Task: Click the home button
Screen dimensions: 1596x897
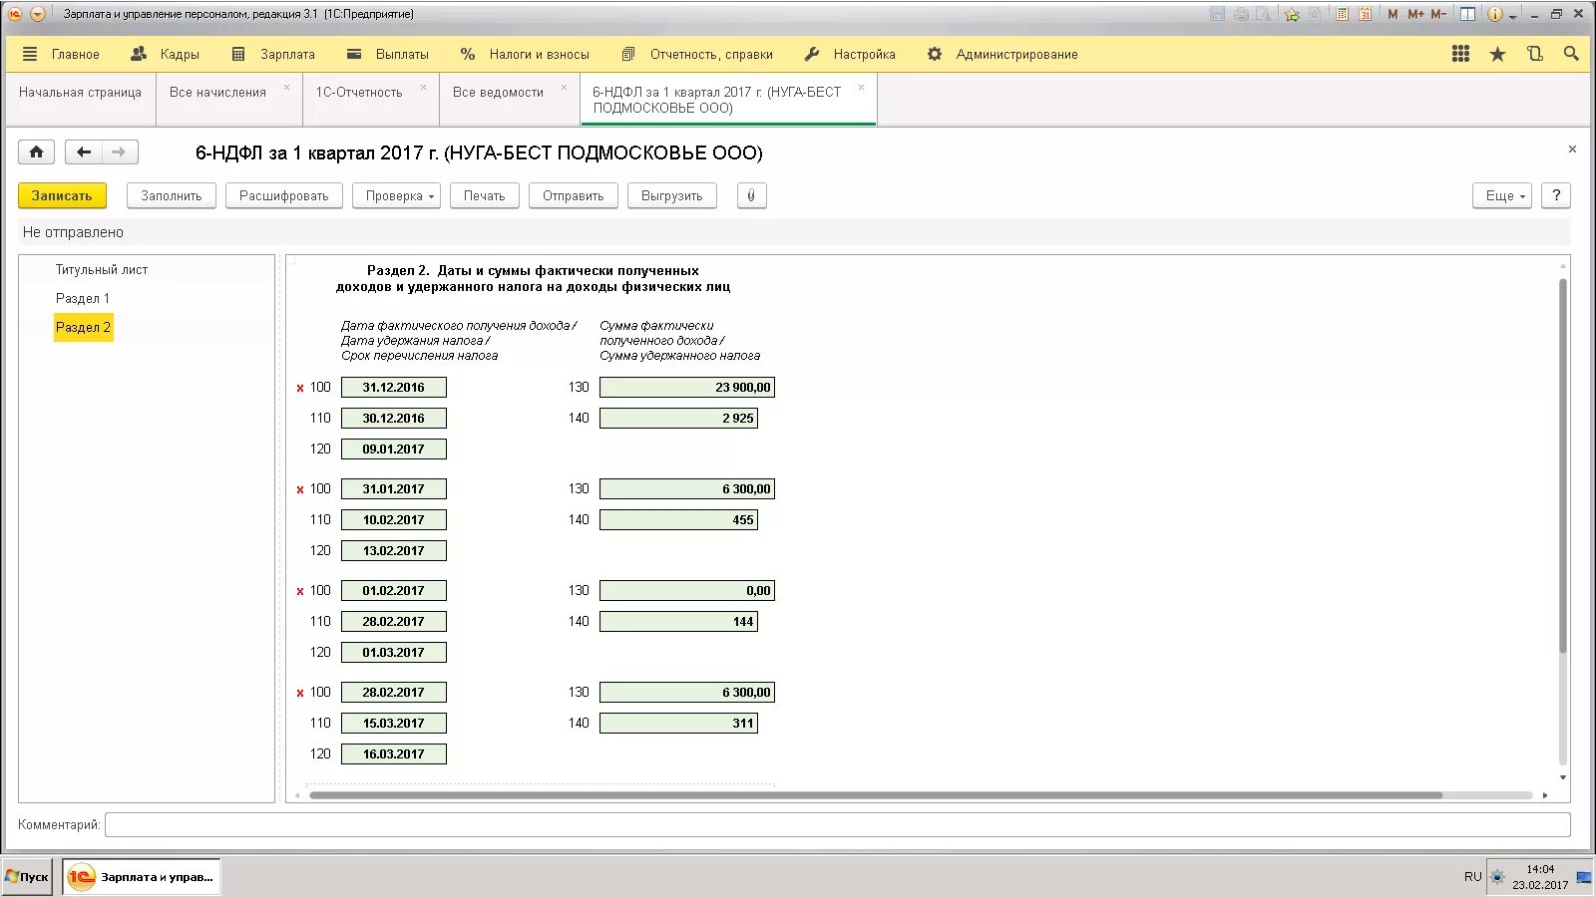Action: coord(36,151)
